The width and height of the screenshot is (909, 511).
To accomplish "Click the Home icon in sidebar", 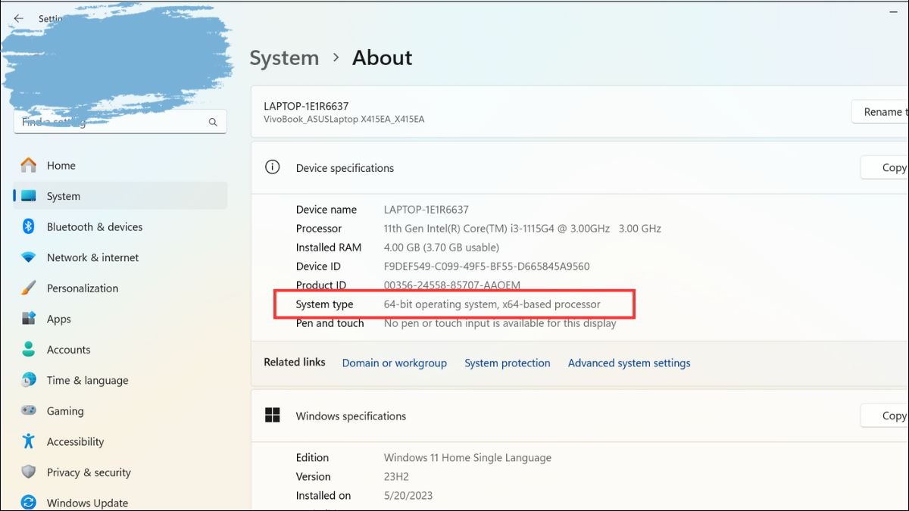I will 29,165.
